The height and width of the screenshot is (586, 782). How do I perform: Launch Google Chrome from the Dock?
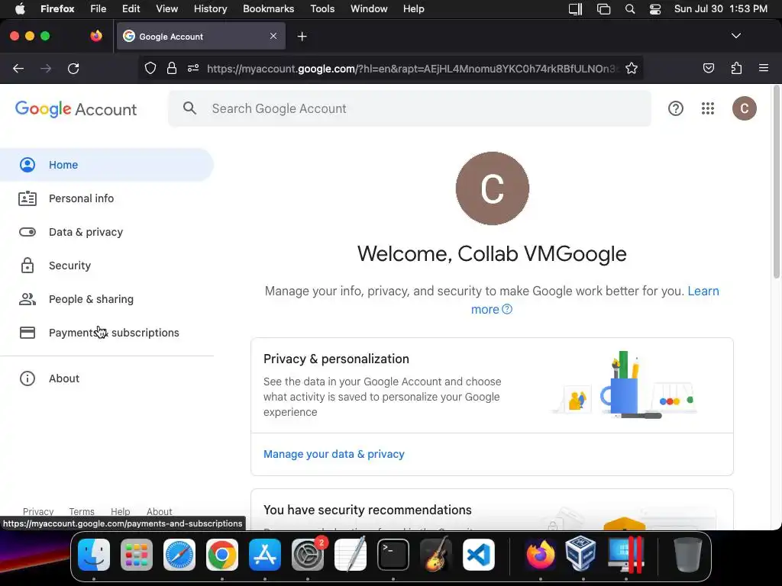222,554
